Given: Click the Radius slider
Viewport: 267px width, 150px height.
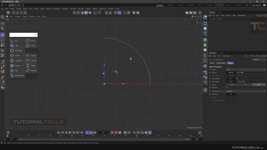Looking at the screenshot, I should [251, 72].
